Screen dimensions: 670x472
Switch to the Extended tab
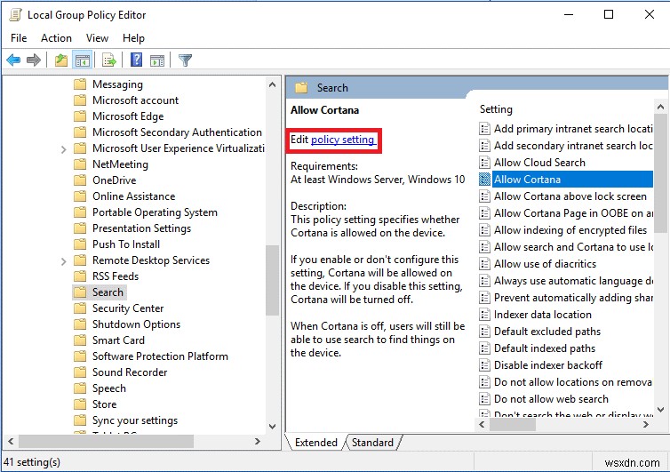(315, 442)
